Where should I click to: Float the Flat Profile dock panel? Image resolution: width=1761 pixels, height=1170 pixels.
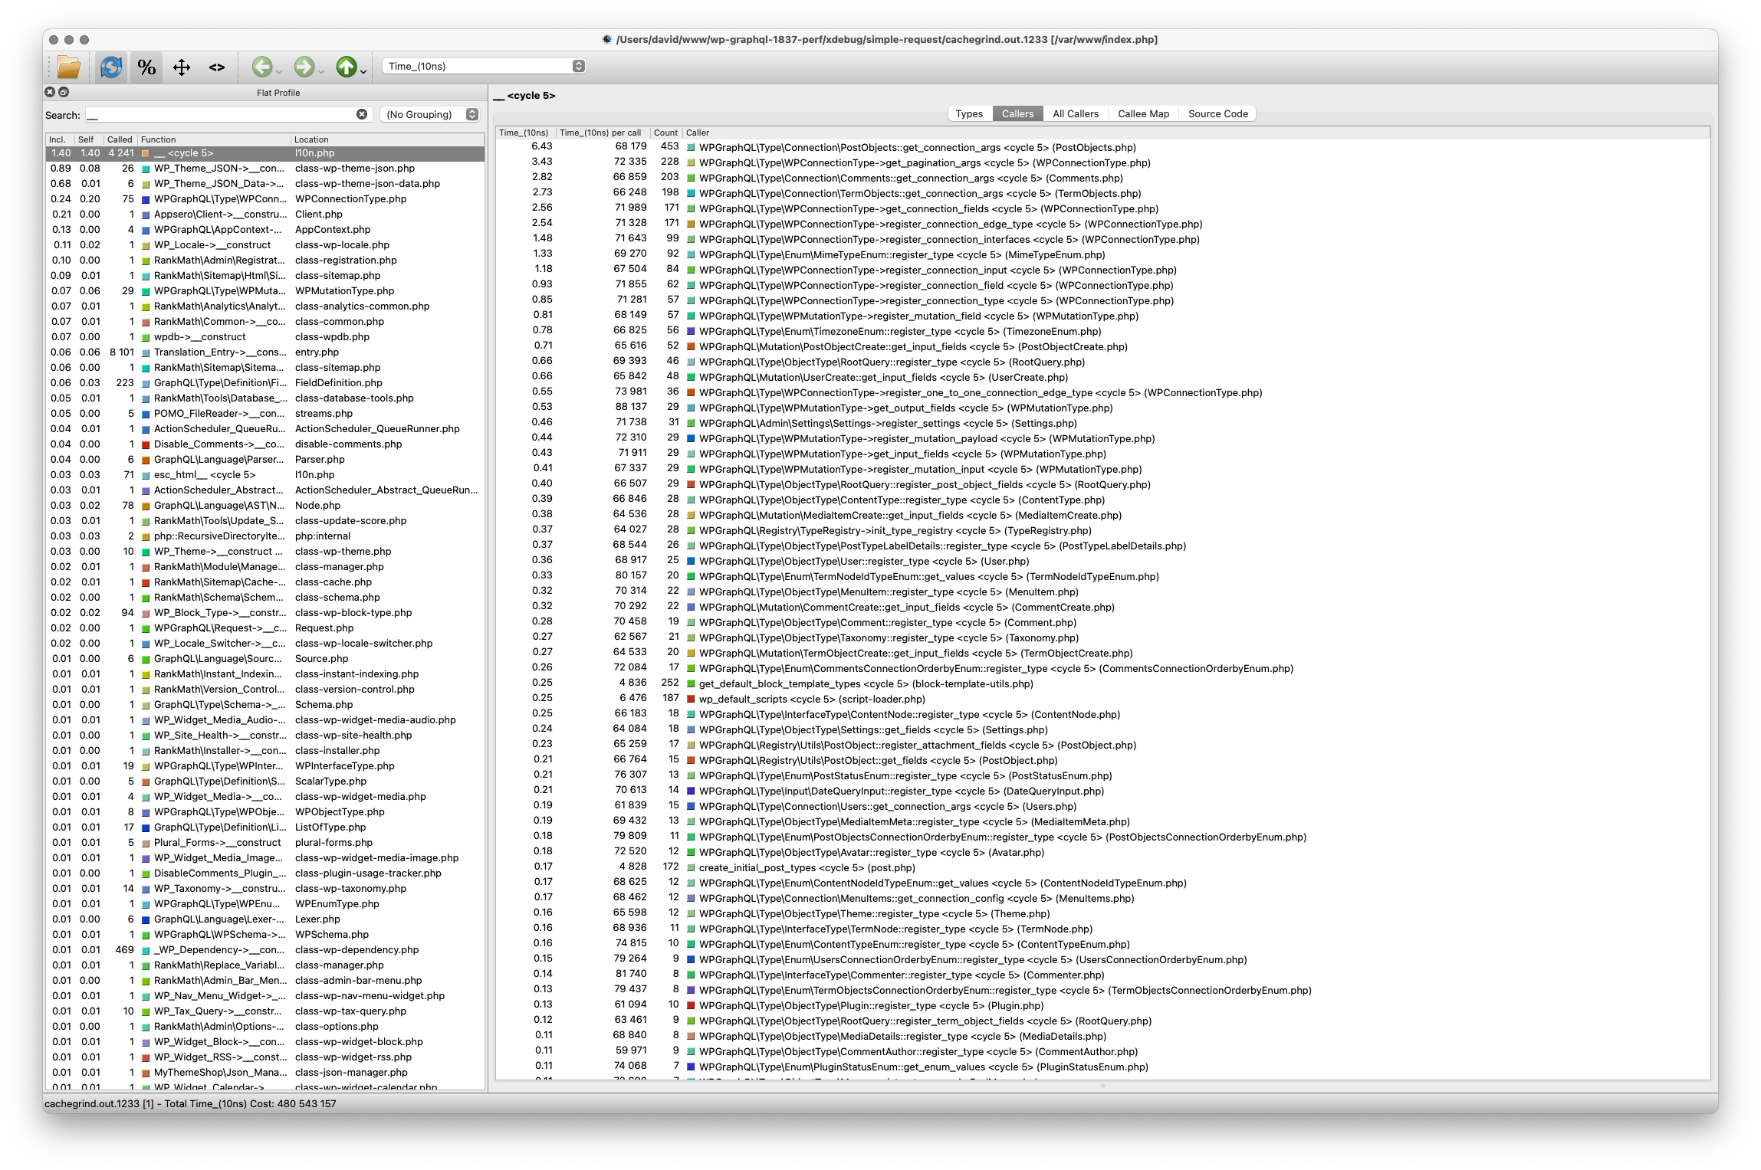tap(64, 92)
